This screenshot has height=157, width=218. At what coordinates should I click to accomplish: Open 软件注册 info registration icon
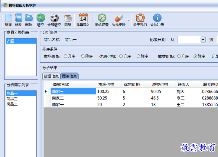(x=157, y=18)
